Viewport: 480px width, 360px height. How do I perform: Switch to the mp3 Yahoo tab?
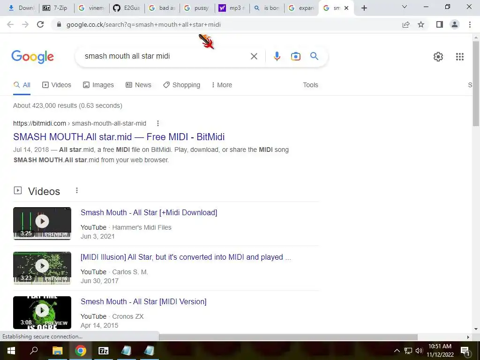click(x=232, y=8)
